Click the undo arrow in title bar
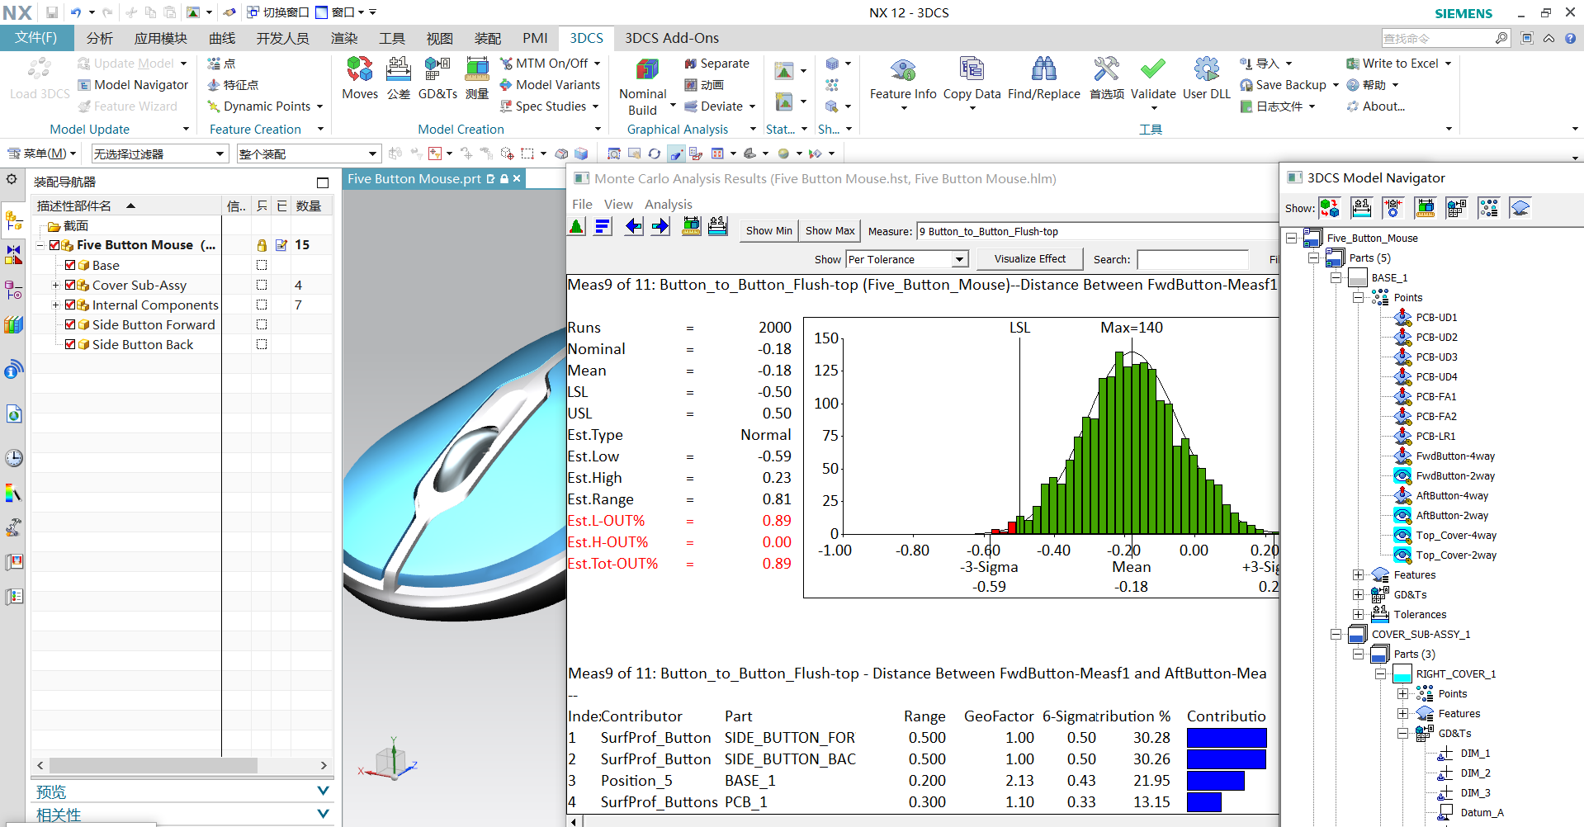 [x=76, y=12]
